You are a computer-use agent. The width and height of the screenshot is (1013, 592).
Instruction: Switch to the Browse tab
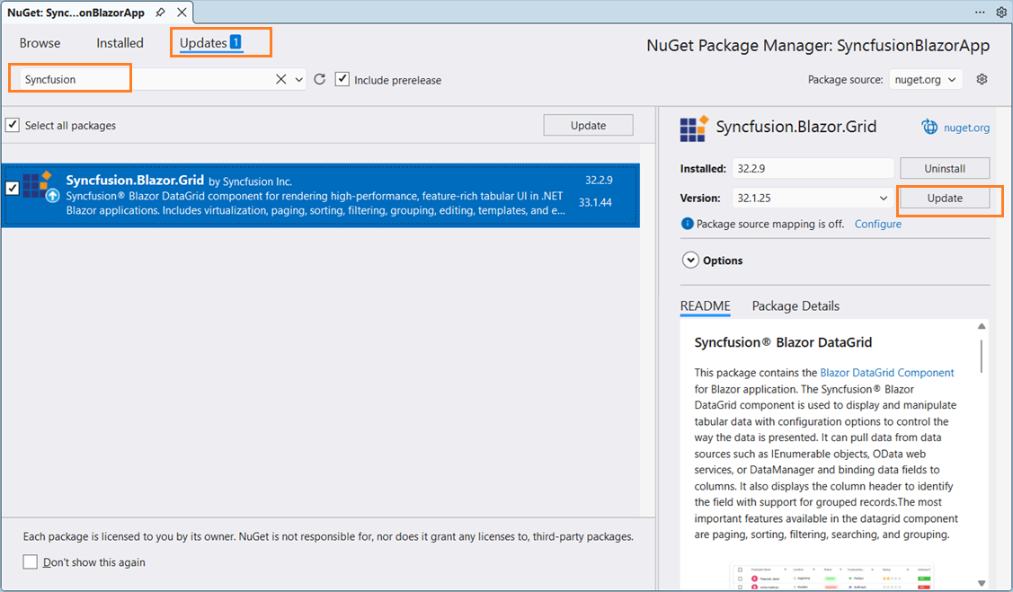click(40, 43)
